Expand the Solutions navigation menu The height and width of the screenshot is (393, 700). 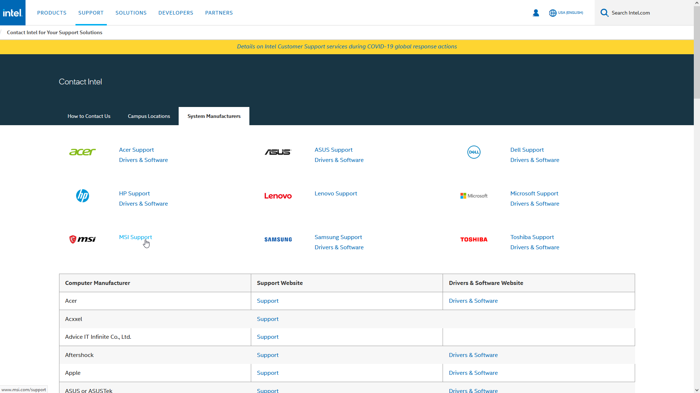point(131,13)
